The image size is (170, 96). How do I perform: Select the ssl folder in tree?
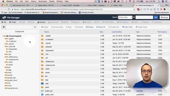(x=9, y=83)
